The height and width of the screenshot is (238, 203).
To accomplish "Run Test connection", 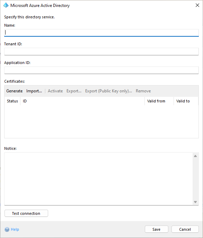I will 26,213.
